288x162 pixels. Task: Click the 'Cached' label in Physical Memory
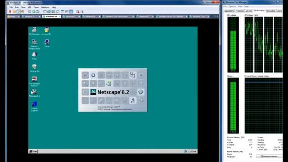pyautogui.click(x=230, y=142)
